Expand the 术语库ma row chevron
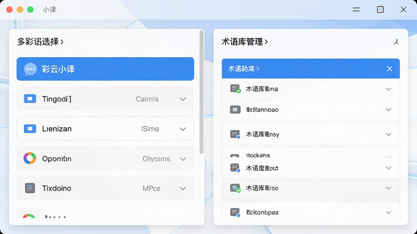417x234 pixels. (x=388, y=89)
